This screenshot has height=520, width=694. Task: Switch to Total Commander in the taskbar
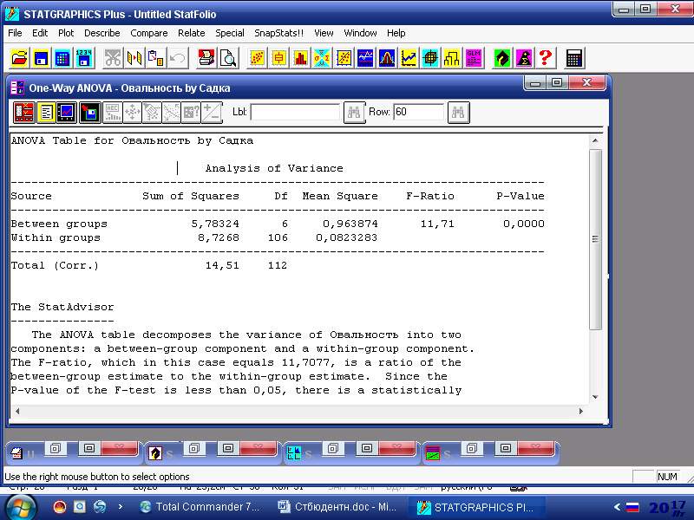click(x=200, y=507)
